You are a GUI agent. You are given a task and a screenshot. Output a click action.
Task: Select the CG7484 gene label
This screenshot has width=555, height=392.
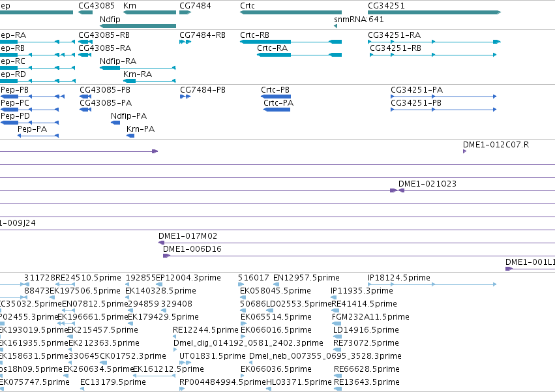(195, 6)
